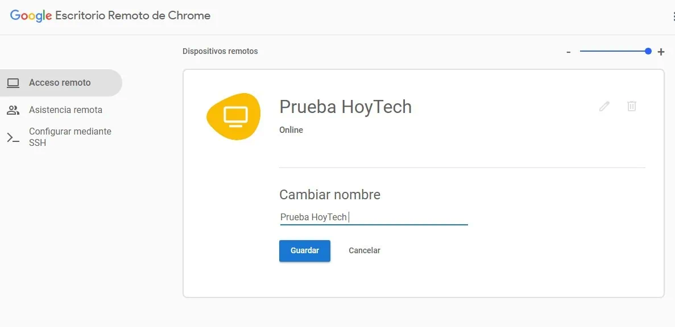Screen dimensions: 675x327
Task: Click the Dispositivos remotos heading
Action: [220, 51]
